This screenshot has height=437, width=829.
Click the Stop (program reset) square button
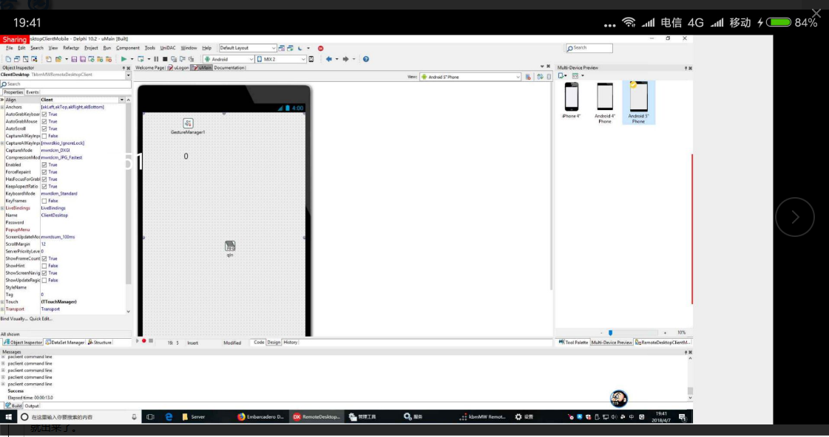(165, 59)
